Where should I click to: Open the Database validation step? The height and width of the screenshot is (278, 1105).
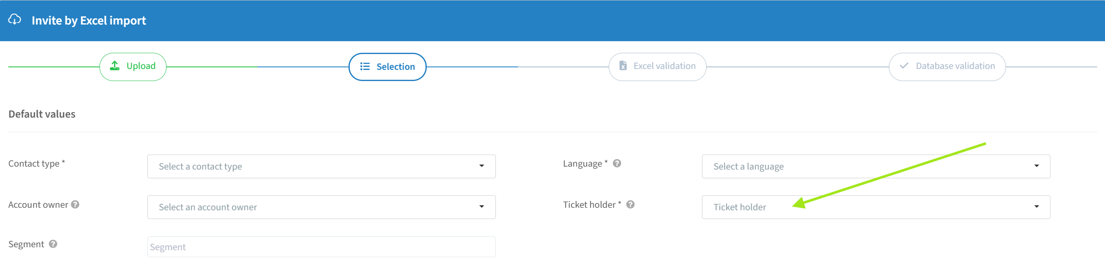click(947, 66)
